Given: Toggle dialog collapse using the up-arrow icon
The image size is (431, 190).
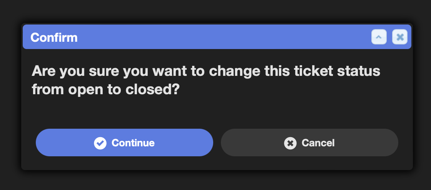Looking at the screenshot, I should point(379,37).
